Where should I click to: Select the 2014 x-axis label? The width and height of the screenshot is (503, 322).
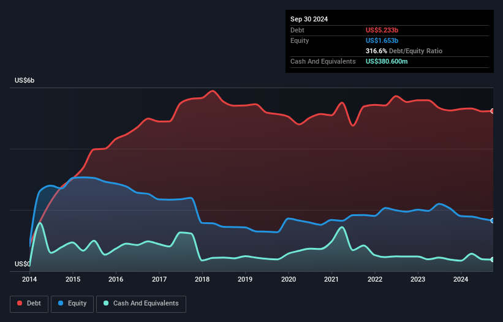29,279
